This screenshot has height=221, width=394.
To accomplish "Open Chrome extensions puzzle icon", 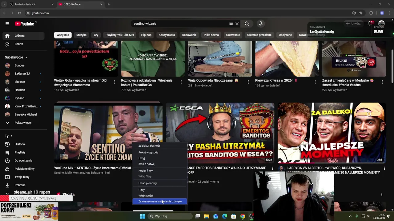I will tap(371, 13).
